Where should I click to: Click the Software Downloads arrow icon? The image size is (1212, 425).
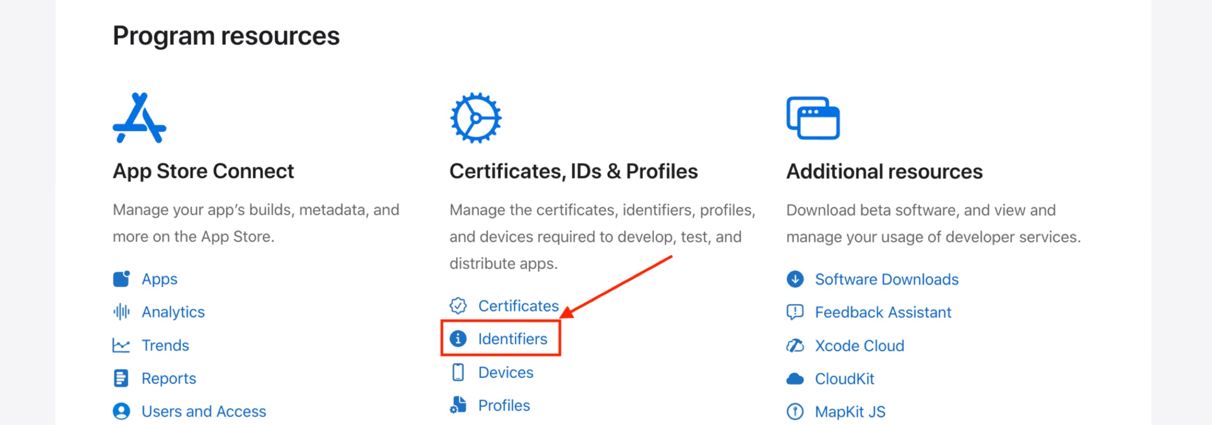(x=795, y=279)
